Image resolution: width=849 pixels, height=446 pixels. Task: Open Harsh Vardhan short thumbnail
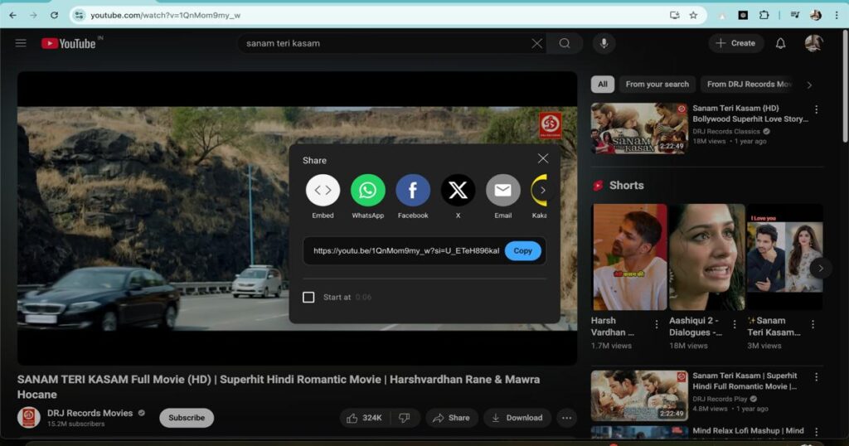[x=630, y=257]
